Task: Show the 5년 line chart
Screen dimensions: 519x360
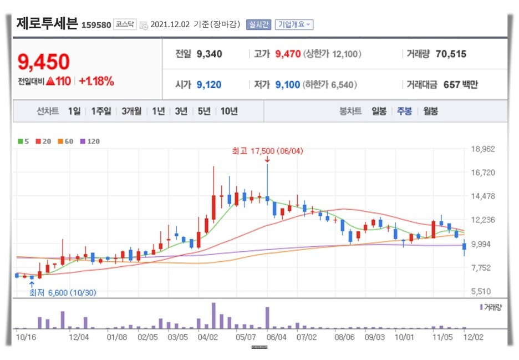Action: pyautogui.click(x=204, y=111)
